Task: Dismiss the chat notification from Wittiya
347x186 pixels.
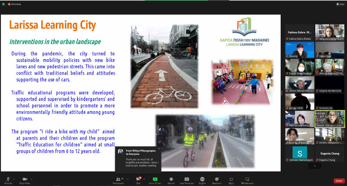Action: (x=159, y=149)
